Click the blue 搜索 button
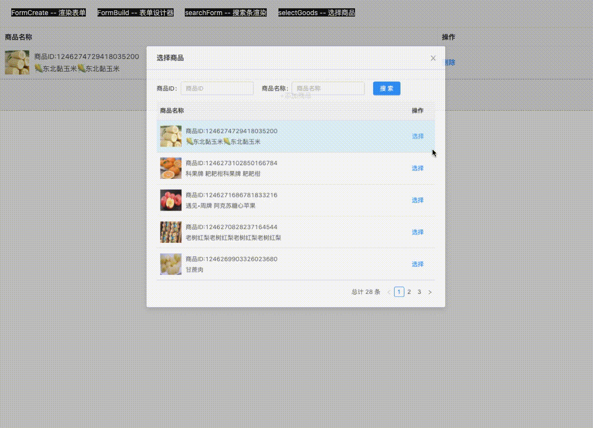 coord(387,88)
